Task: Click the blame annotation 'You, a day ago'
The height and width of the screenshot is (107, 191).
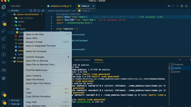Action: click(68, 14)
